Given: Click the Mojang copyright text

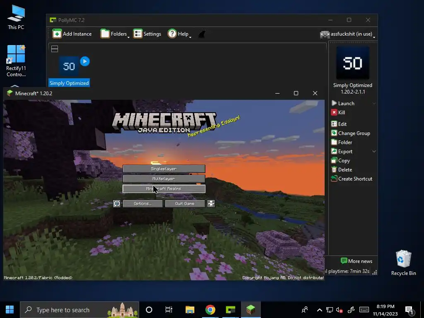Looking at the screenshot, I should click(x=283, y=278).
